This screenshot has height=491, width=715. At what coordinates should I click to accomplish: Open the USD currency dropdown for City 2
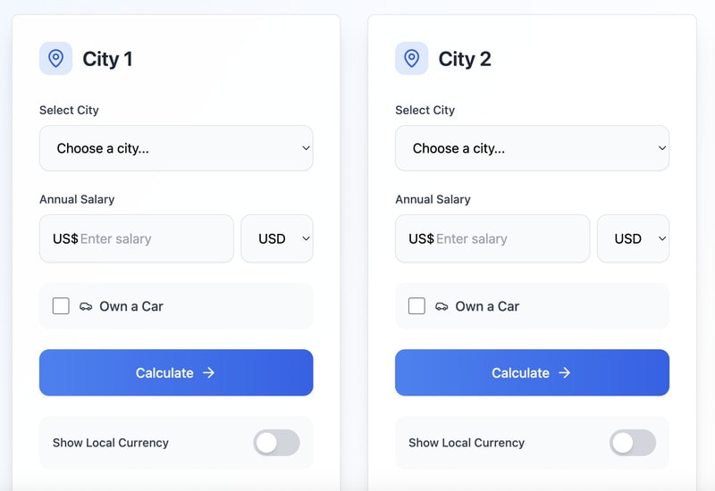633,238
